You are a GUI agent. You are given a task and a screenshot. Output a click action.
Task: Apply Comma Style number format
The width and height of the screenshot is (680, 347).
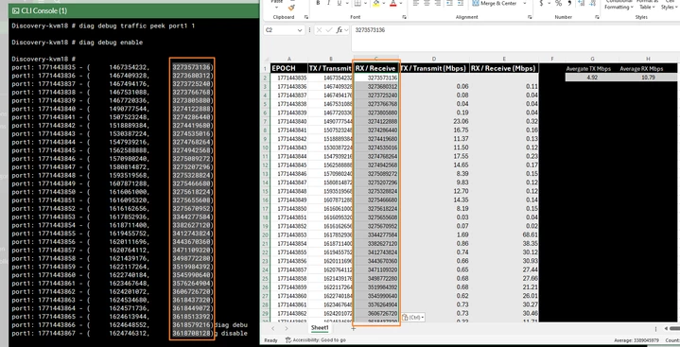[x=569, y=4]
